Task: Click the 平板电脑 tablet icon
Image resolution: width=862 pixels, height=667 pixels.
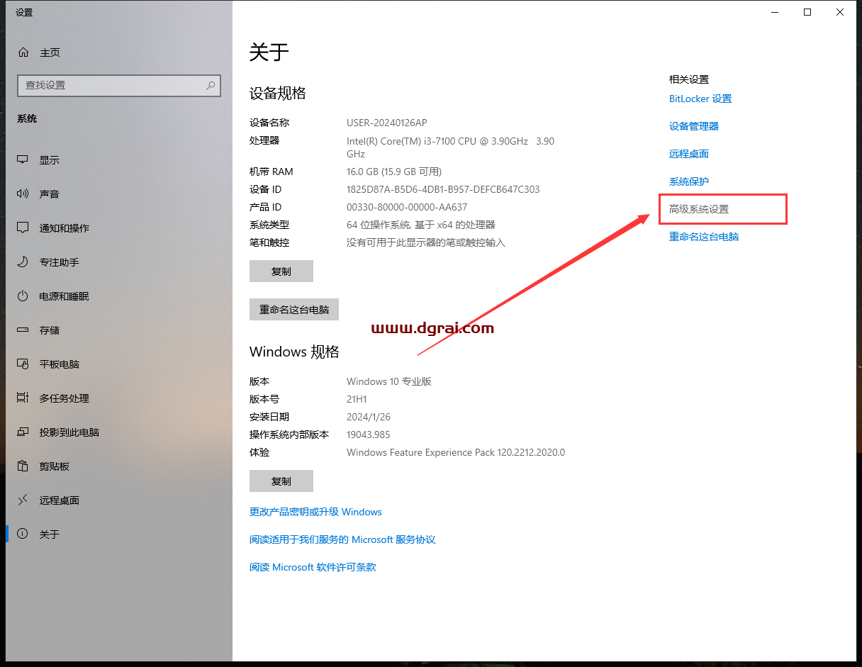Action: [23, 364]
